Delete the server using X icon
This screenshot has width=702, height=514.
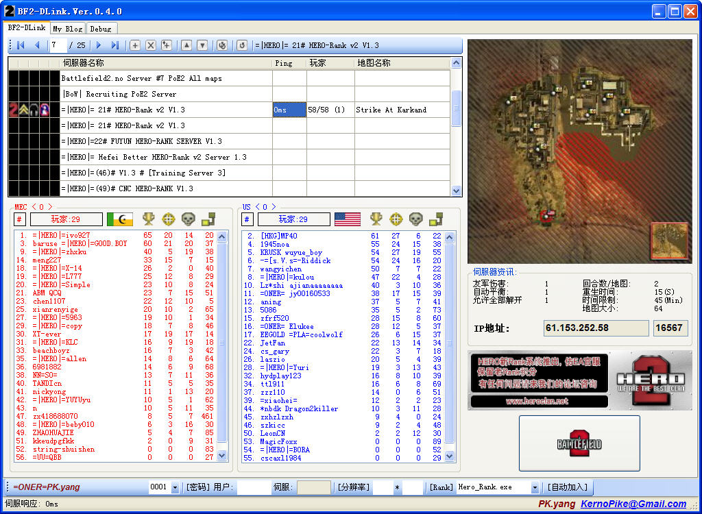pos(151,45)
